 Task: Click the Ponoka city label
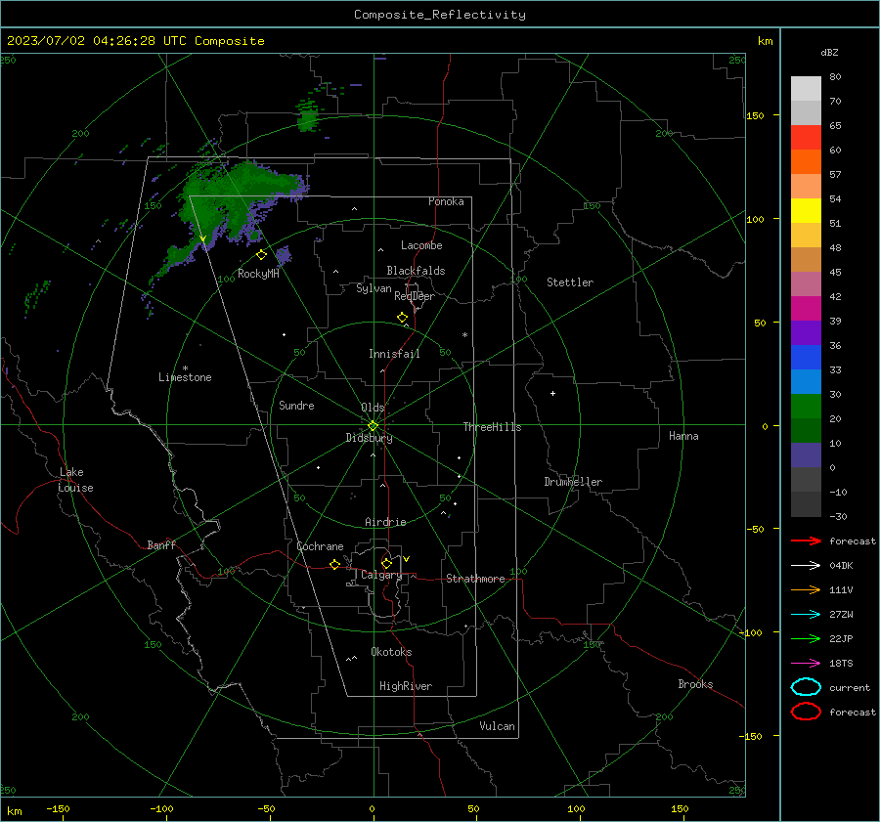tap(446, 201)
